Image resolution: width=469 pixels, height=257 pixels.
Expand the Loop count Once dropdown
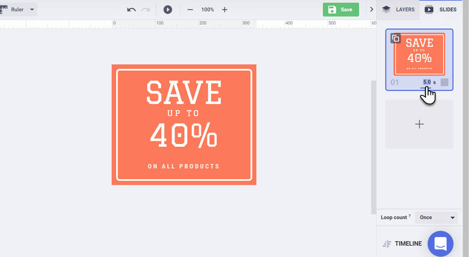(x=436, y=217)
